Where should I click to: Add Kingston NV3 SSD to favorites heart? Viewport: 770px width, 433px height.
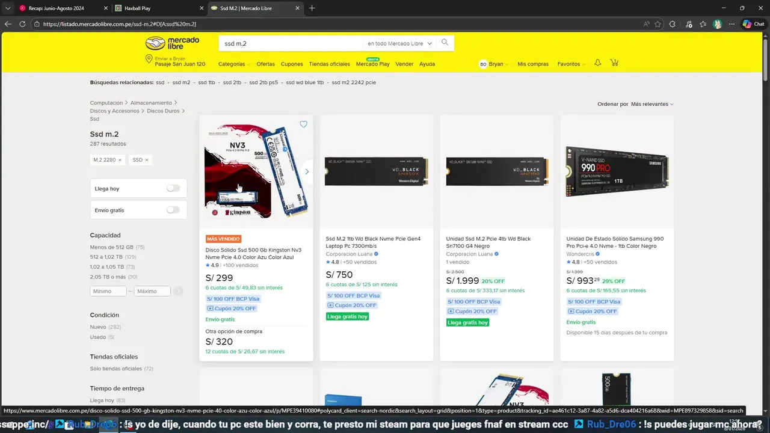[303, 124]
